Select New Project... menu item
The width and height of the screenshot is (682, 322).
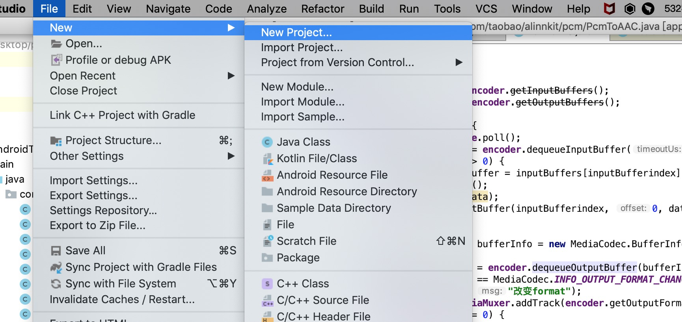pyautogui.click(x=358, y=33)
